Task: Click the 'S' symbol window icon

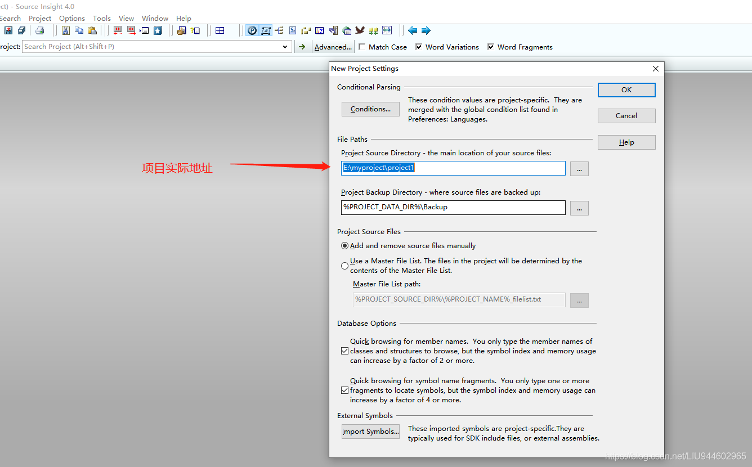Action: 293,30
